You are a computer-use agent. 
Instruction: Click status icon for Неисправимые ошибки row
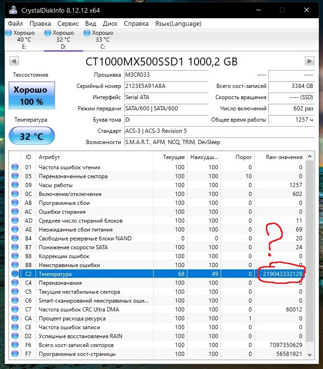[15, 265]
